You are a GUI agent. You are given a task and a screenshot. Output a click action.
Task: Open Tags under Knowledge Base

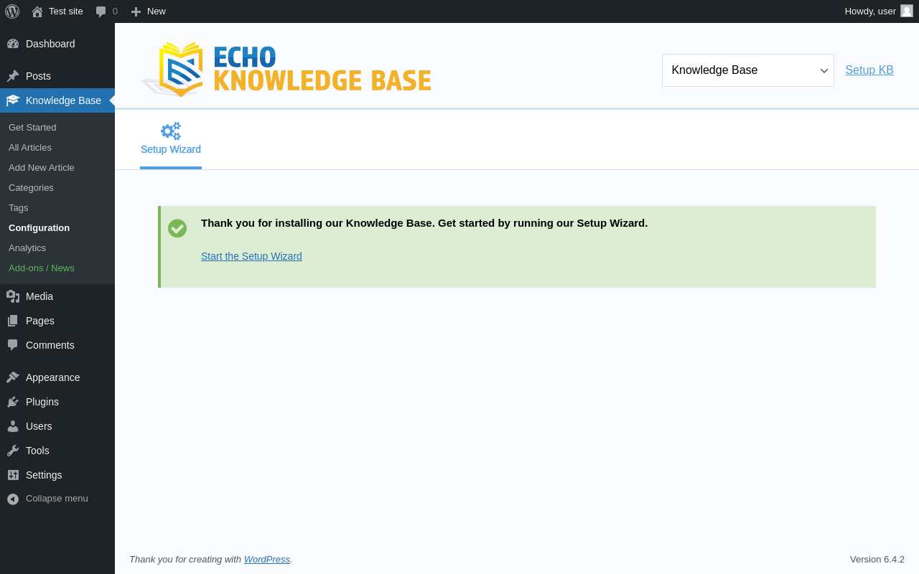tap(19, 207)
